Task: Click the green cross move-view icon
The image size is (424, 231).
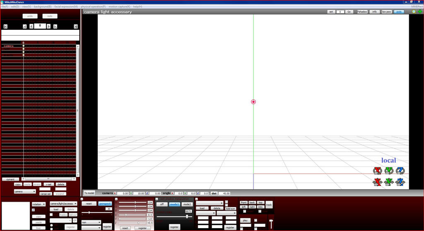Action: 420,12
